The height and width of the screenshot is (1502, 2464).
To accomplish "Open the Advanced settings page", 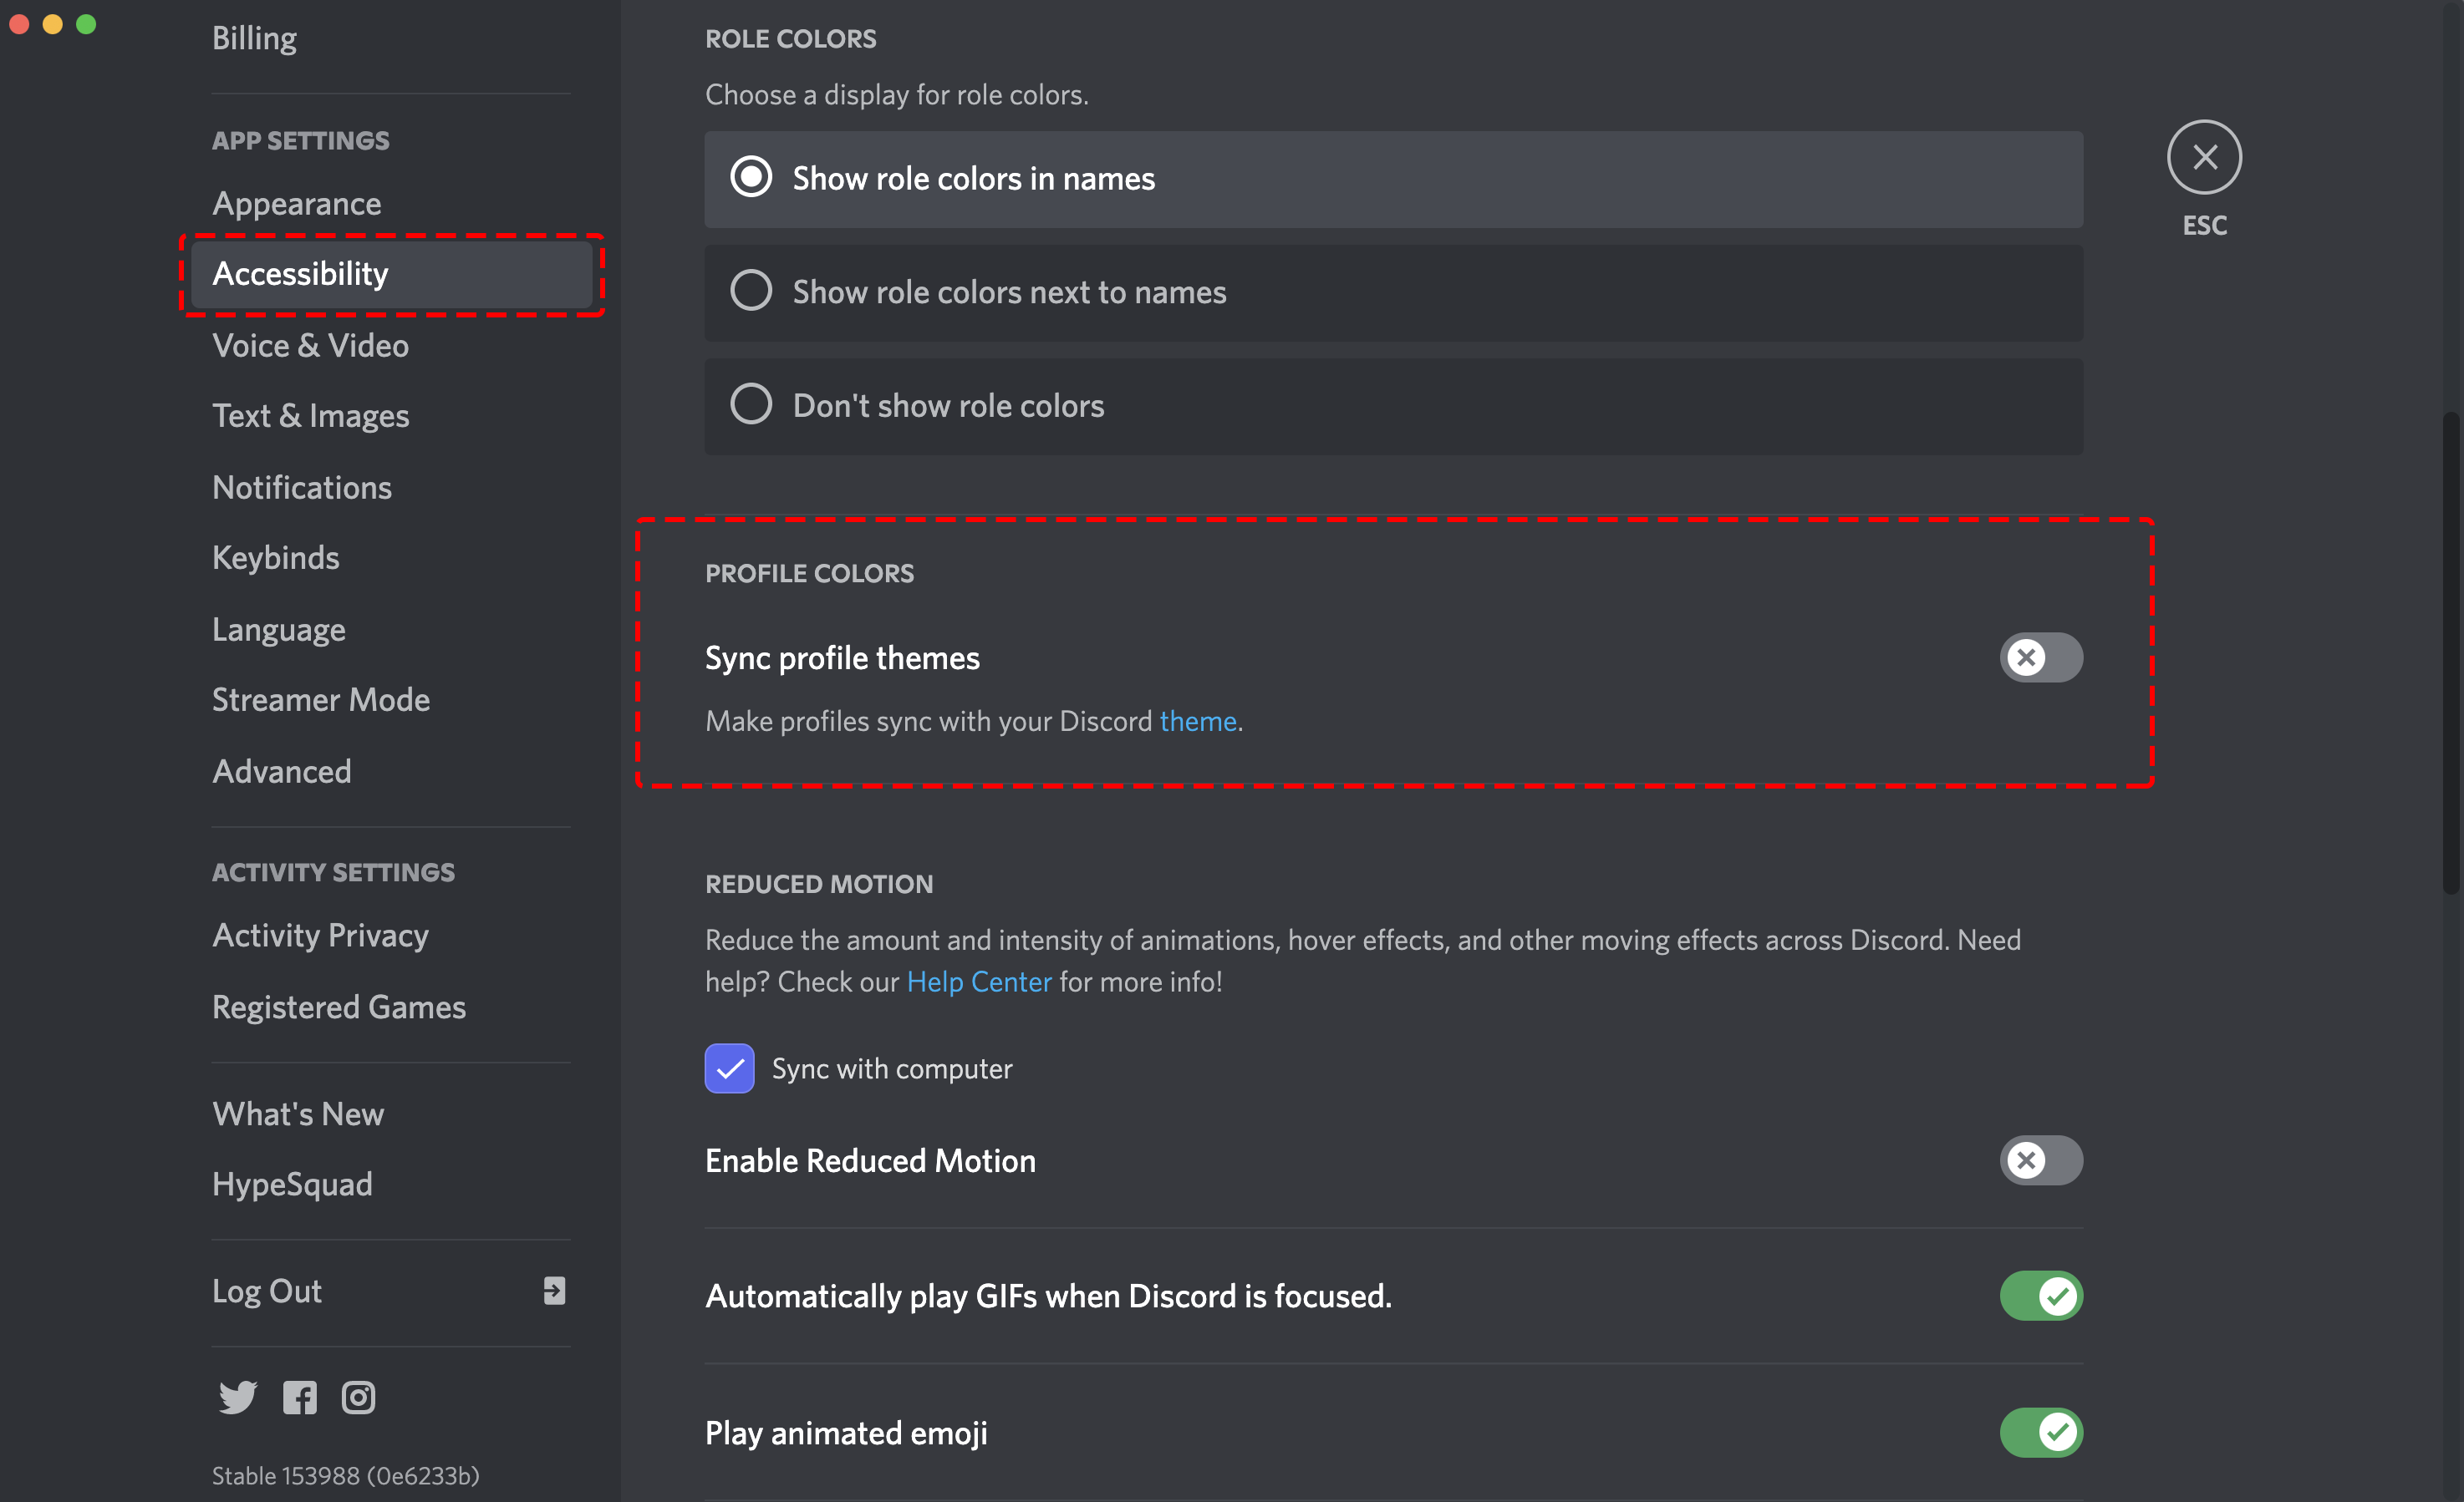I will tap(282, 770).
